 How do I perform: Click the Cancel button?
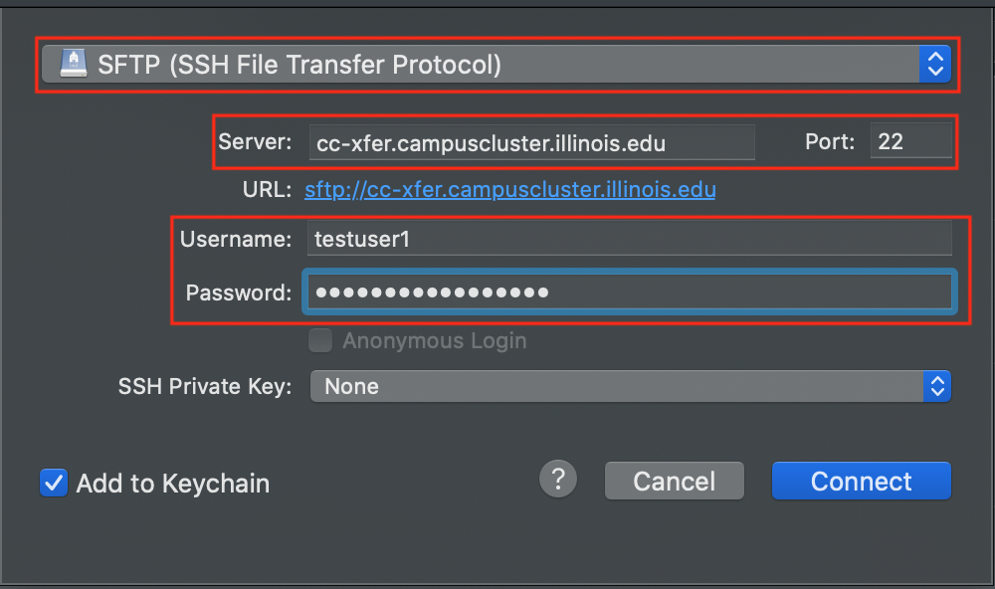(674, 482)
